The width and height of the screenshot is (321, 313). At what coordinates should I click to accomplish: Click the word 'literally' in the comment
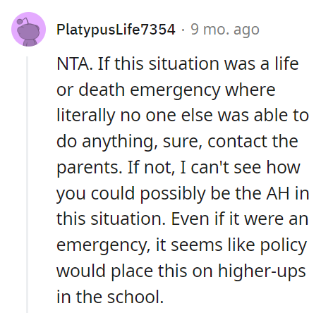click(x=85, y=116)
